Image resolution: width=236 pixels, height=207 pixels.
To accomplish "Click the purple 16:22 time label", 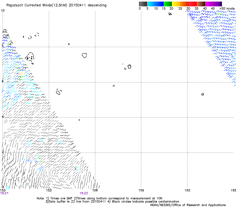I will (84, 193).
